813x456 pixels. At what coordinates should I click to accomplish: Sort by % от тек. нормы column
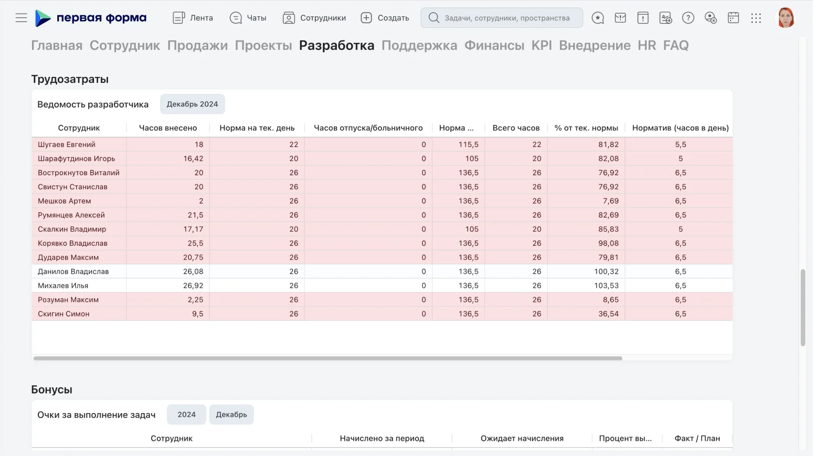point(586,128)
